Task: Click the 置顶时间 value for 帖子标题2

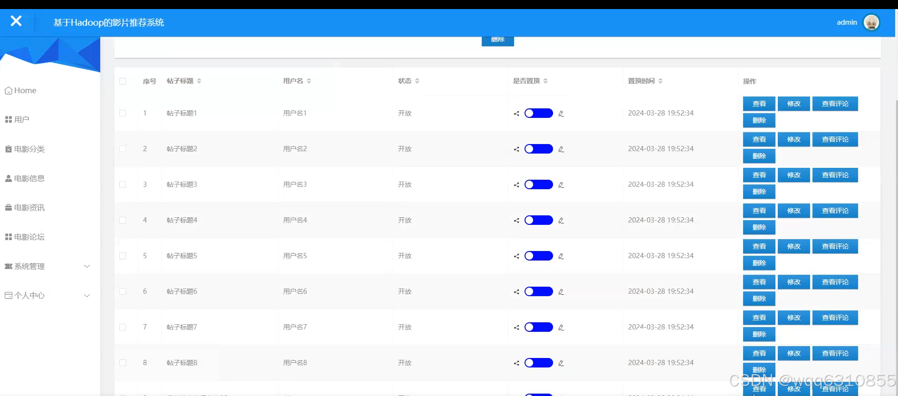Action: [661, 149]
